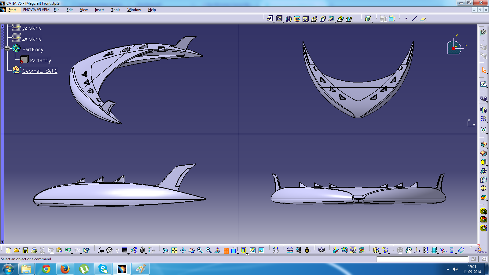Select yz plane in the tree

pos(32,28)
